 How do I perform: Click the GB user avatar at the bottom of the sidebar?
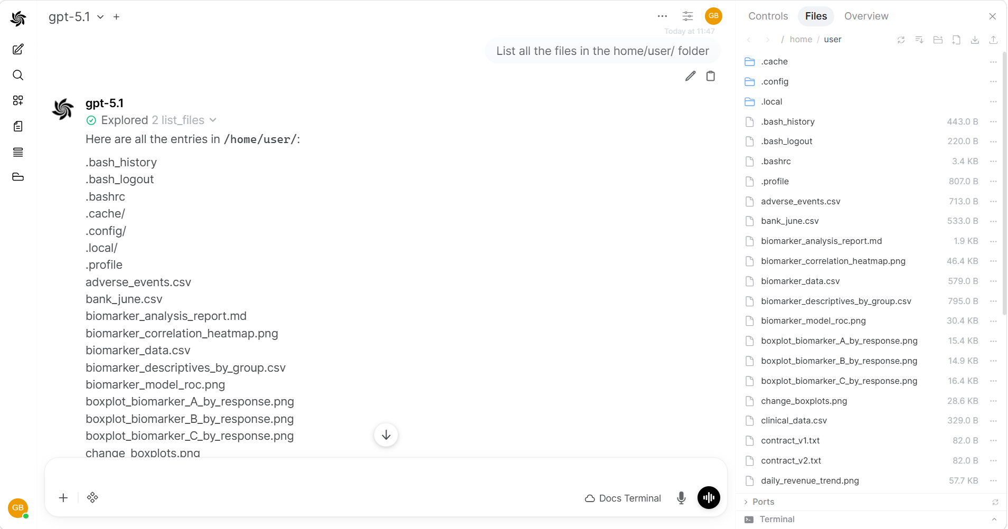click(x=18, y=508)
